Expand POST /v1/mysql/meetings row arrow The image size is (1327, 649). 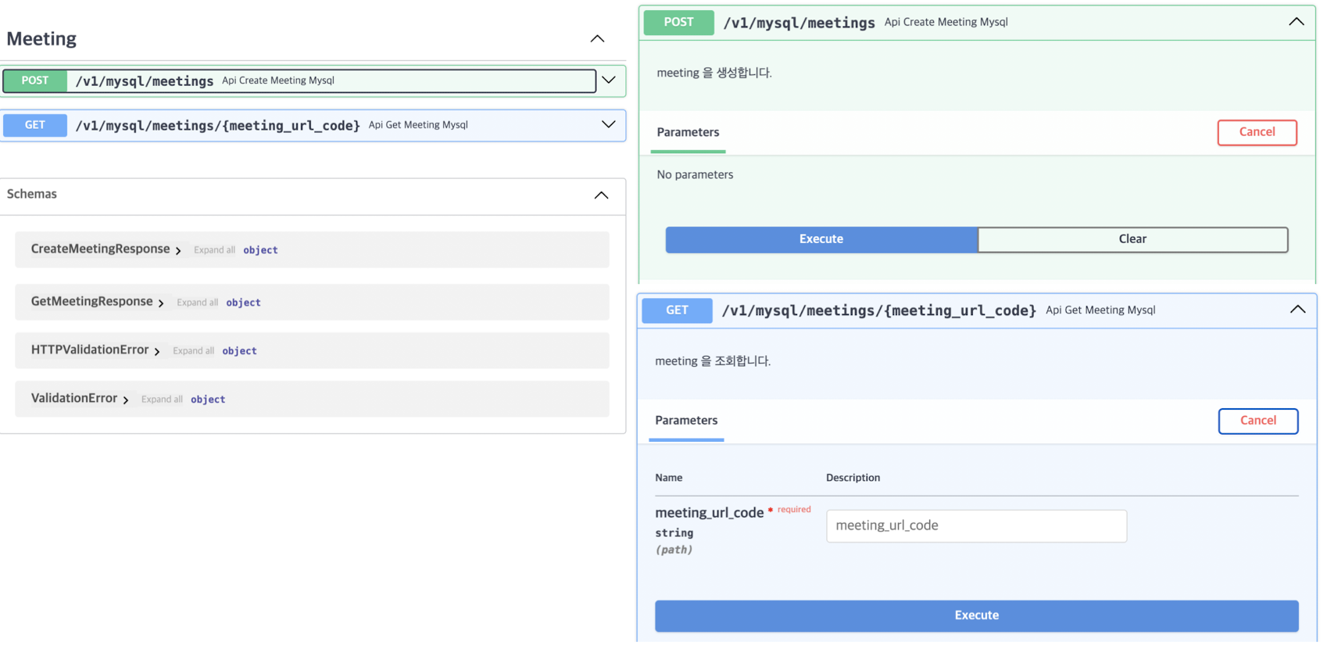(609, 80)
